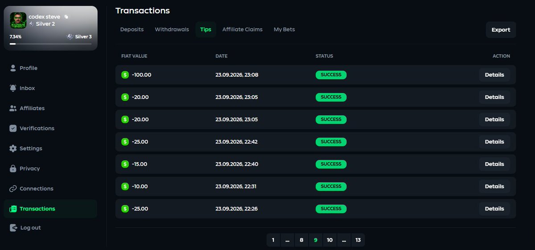This screenshot has height=250, width=535.
Task: Select the Tips tab
Action: [x=206, y=29]
